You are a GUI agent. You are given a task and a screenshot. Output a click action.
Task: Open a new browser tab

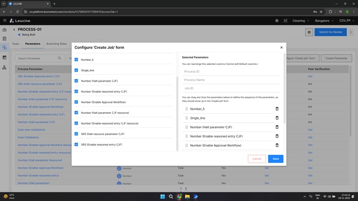[x=54, y=4]
